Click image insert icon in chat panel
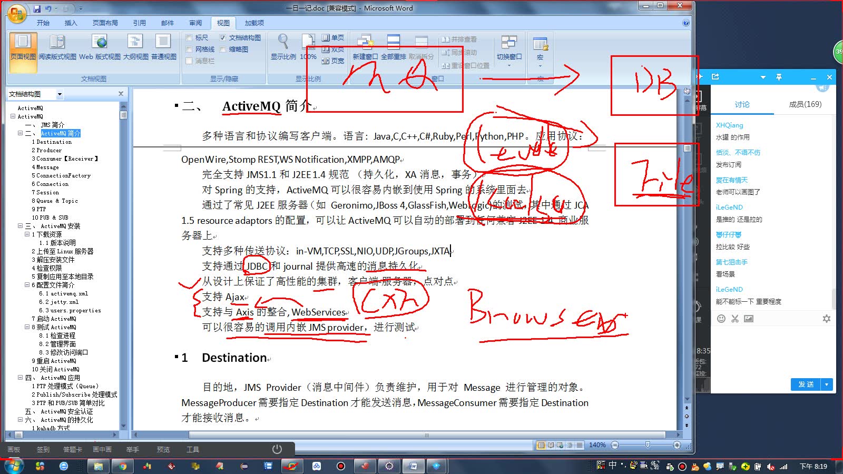Image resolution: width=843 pixels, height=474 pixels. [749, 319]
